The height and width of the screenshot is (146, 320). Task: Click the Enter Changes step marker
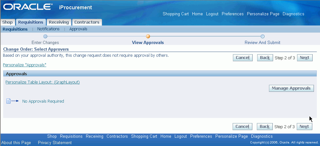tap(45, 36)
